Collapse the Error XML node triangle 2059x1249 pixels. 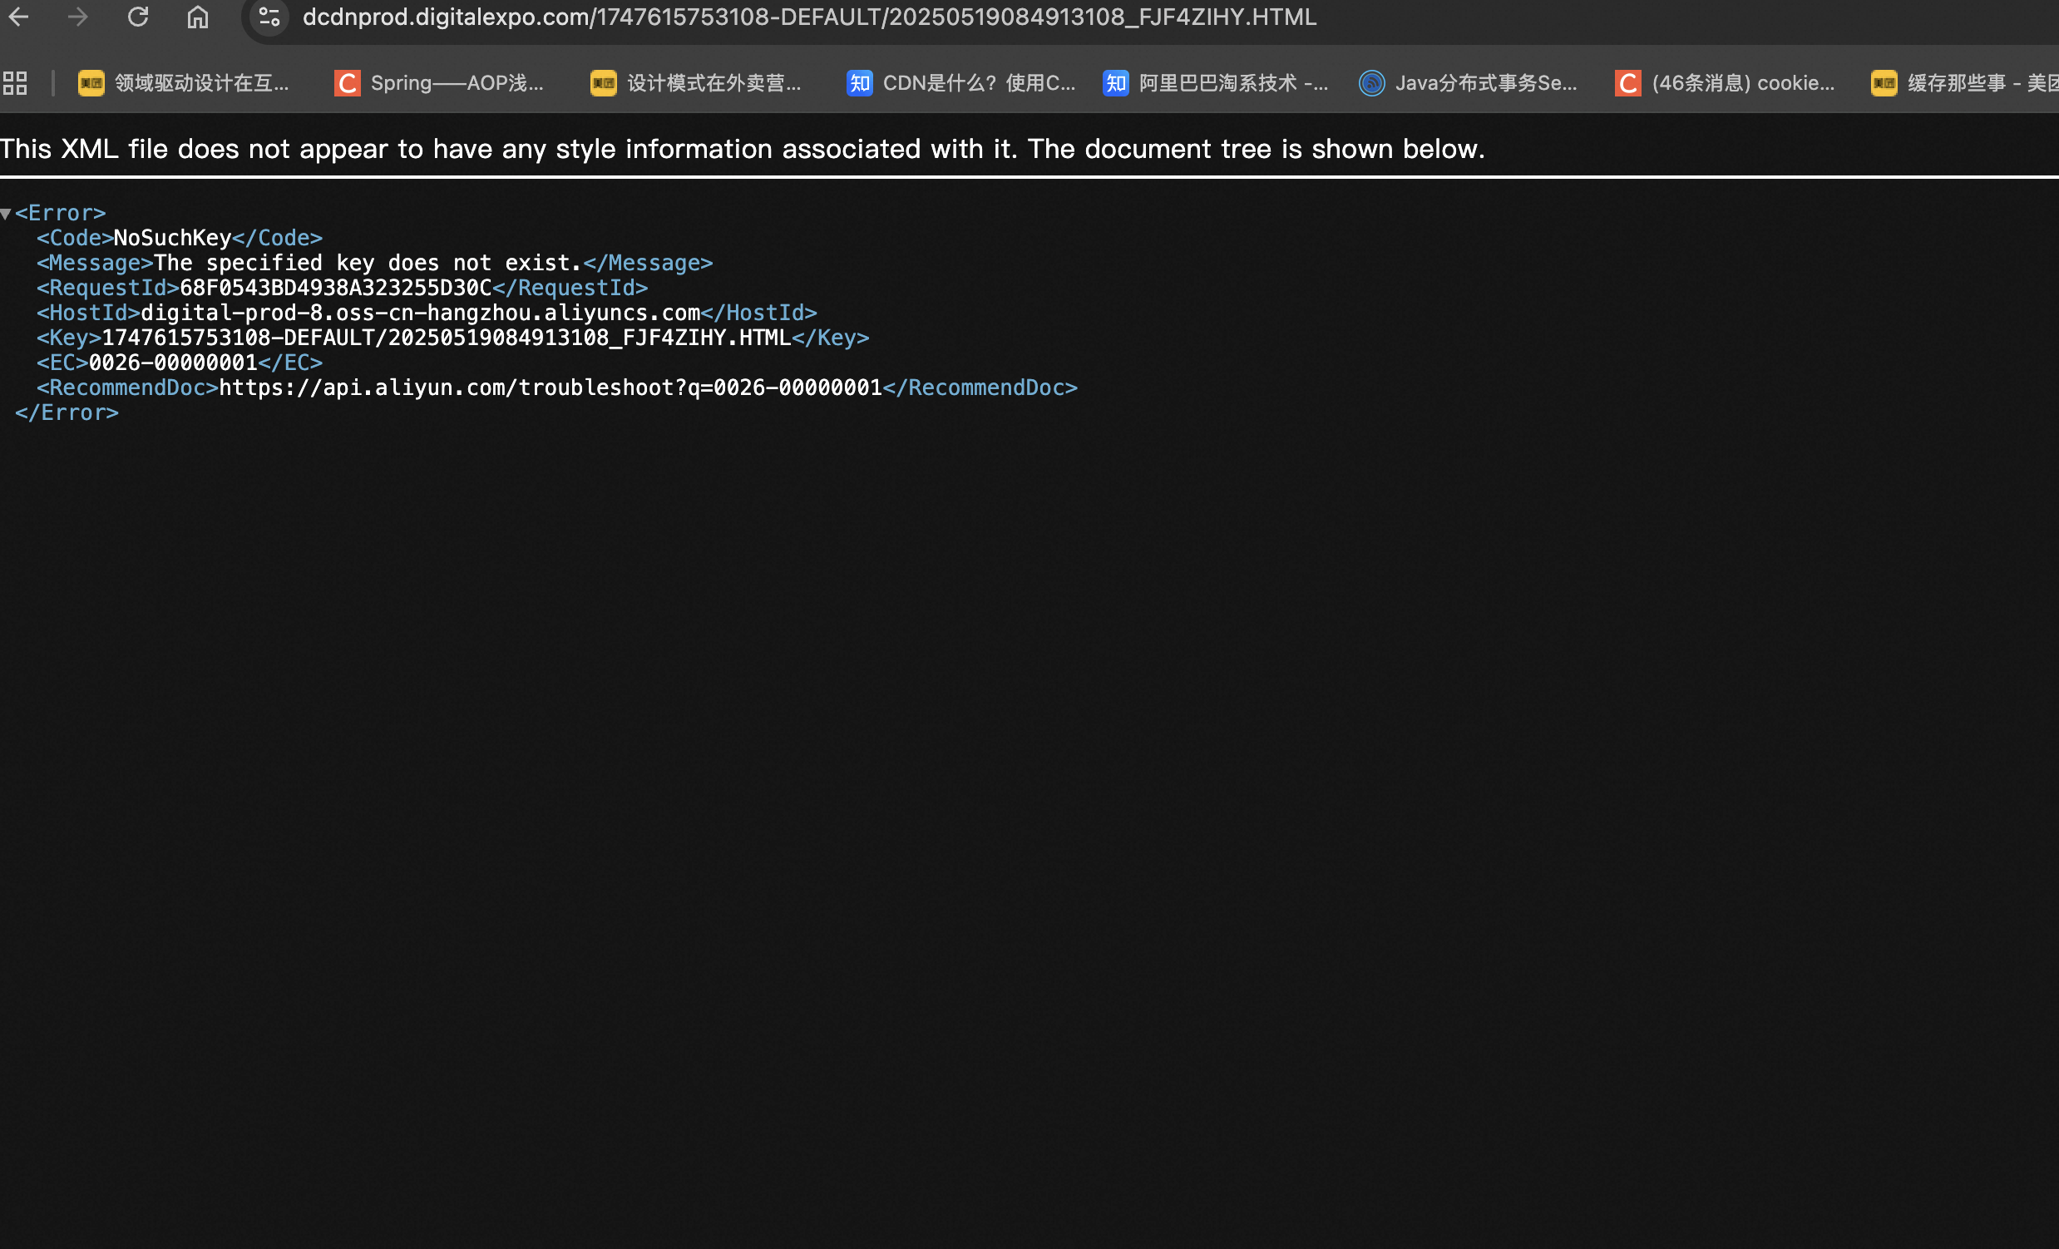pos(6,214)
